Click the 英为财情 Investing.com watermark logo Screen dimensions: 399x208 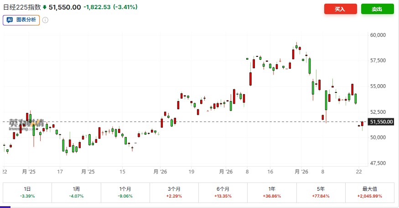[27, 124]
